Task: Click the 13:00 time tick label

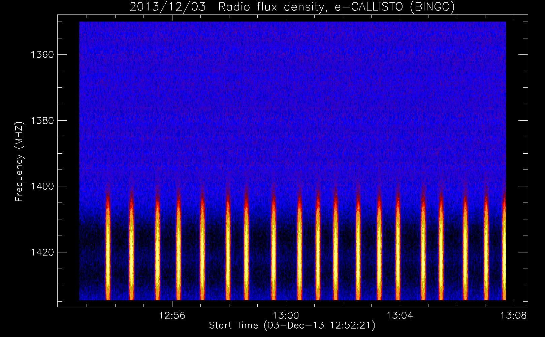Action: [286, 316]
